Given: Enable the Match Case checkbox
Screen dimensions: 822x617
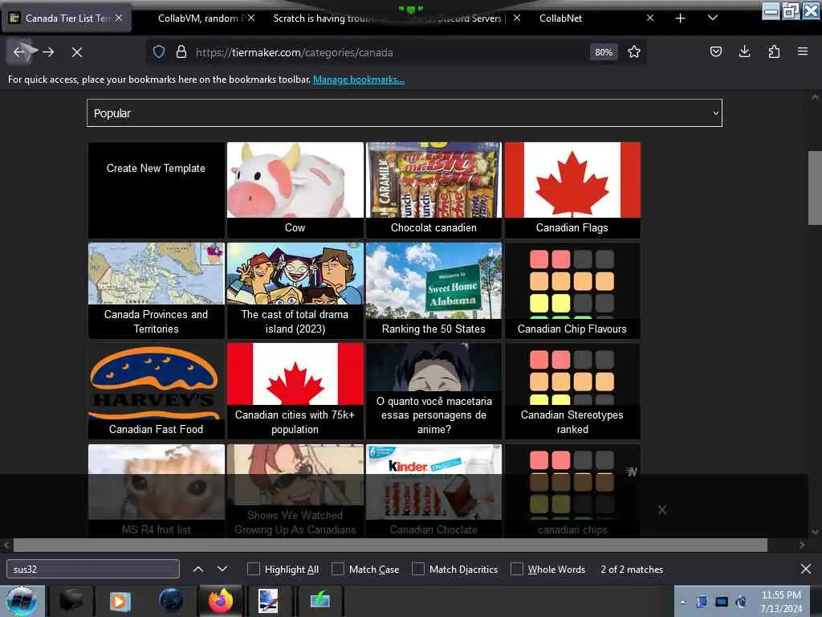Looking at the screenshot, I should coord(338,570).
